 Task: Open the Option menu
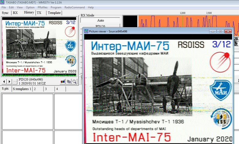(30, 7)
